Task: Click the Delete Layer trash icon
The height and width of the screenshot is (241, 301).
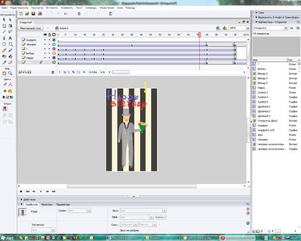Action: point(53,72)
